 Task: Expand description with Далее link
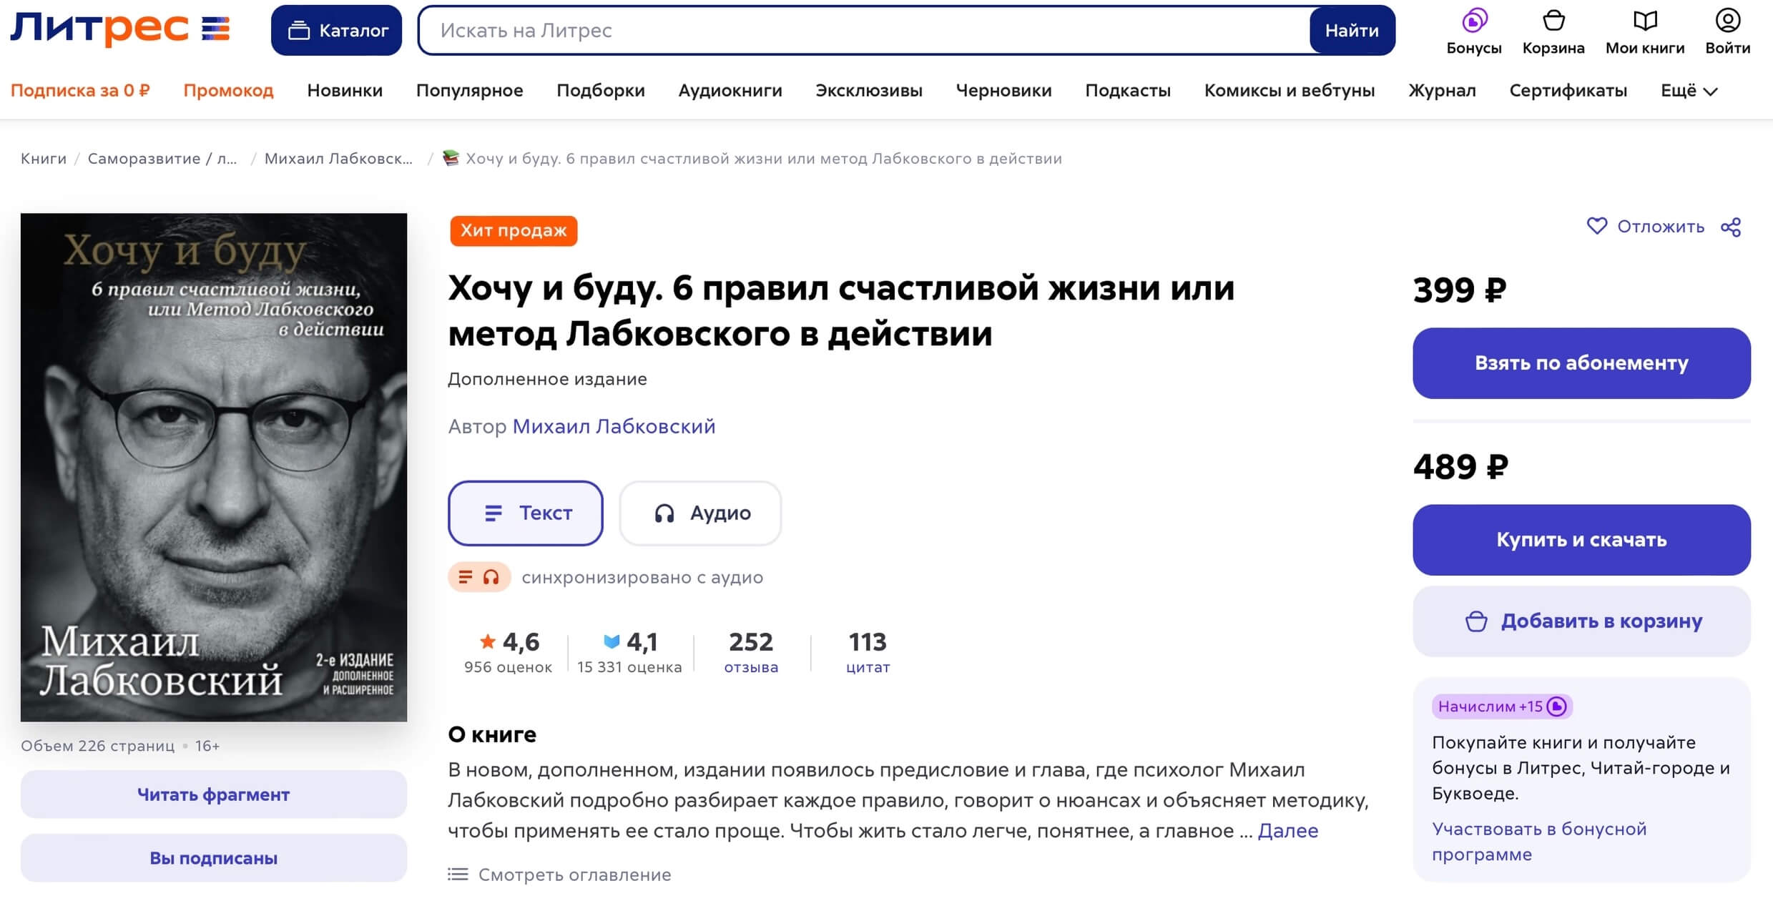pos(1287,831)
